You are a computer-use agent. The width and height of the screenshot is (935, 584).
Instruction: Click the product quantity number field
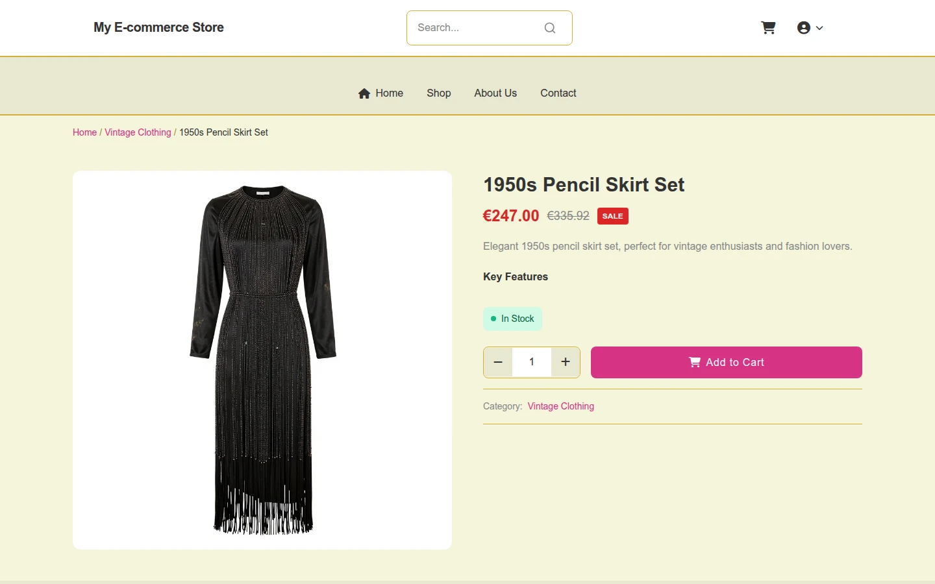532,362
